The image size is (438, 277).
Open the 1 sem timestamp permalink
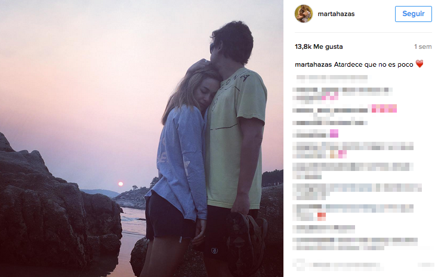coord(422,46)
